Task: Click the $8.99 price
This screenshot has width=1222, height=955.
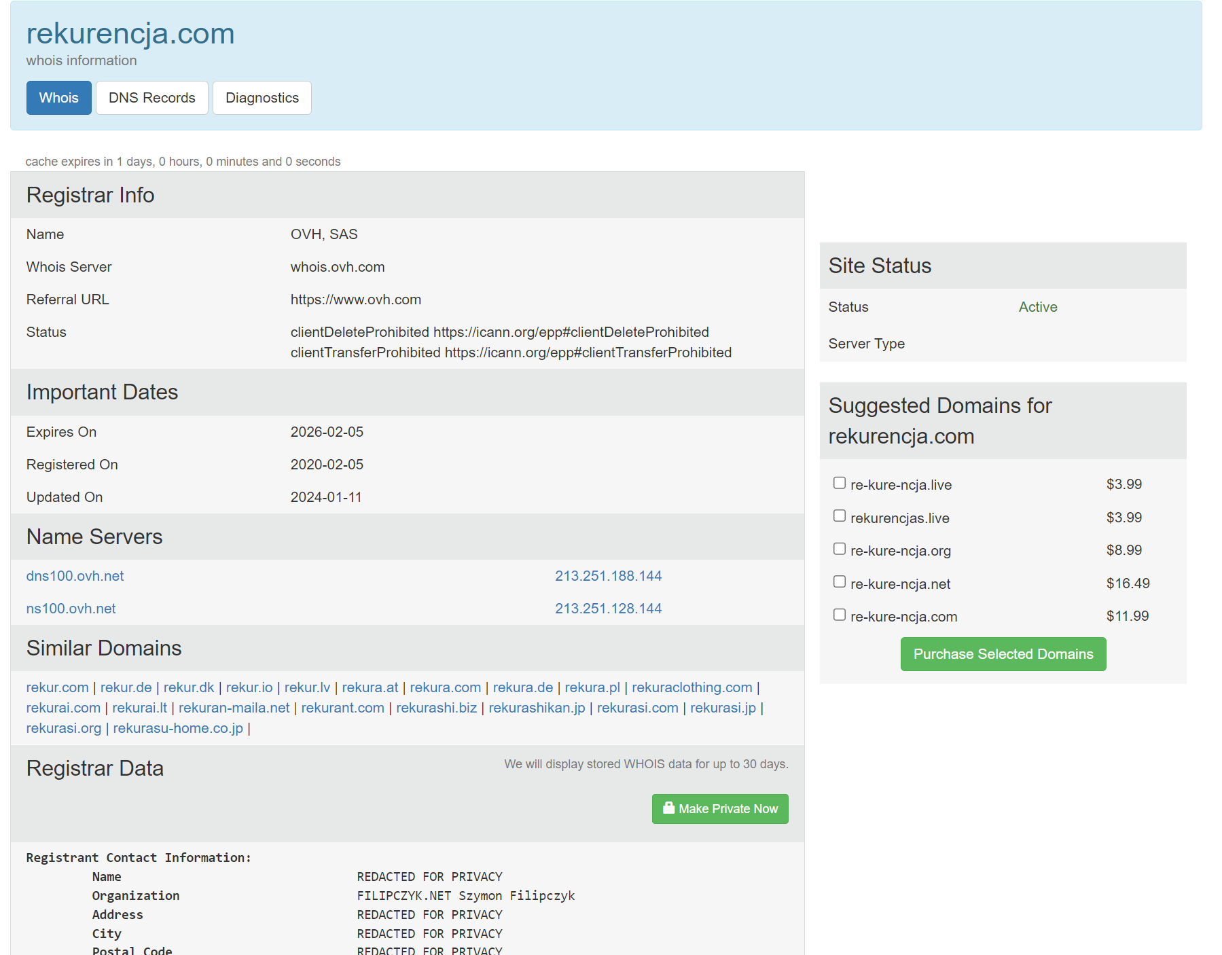Action: (x=1124, y=550)
